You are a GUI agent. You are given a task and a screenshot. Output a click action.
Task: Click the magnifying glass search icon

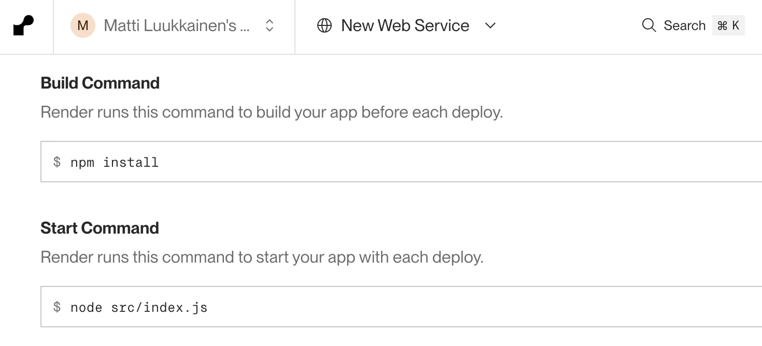[649, 25]
